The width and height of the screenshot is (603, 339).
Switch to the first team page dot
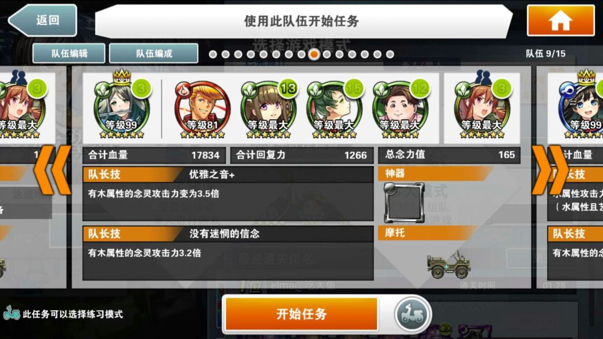pos(213,55)
